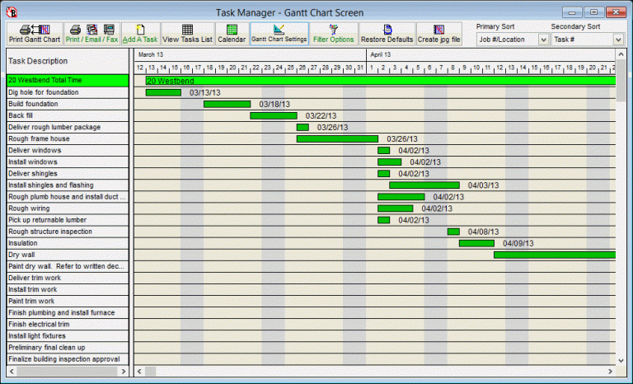
Task: Click the application logo in the title bar
Action: tap(12, 12)
